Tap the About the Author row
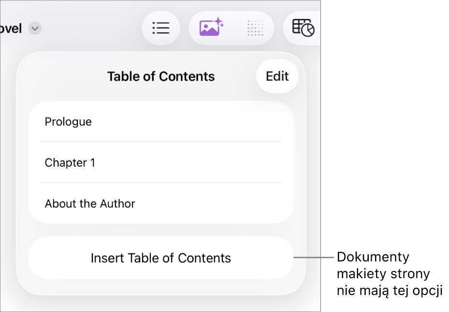449x312 pixels. pyautogui.click(x=90, y=204)
